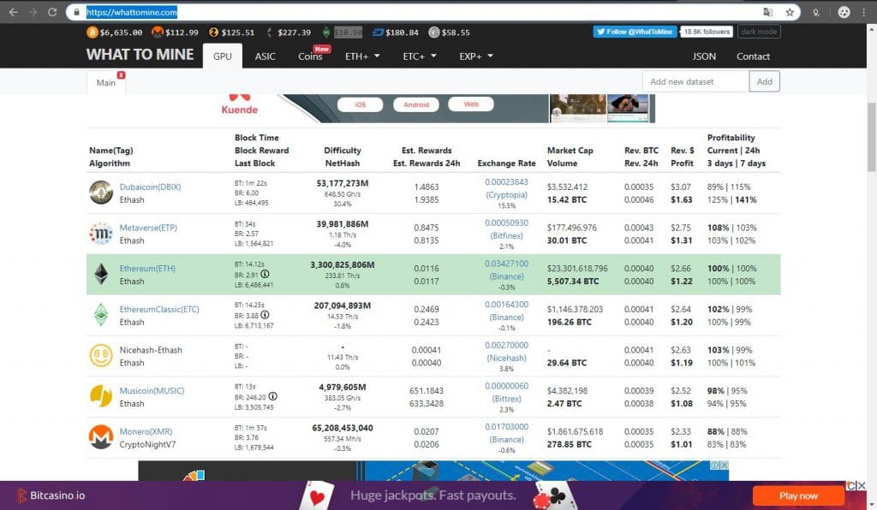Click Ethereum market cap $23,301,618,796
The height and width of the screenshot is (510, 877).
577,268
